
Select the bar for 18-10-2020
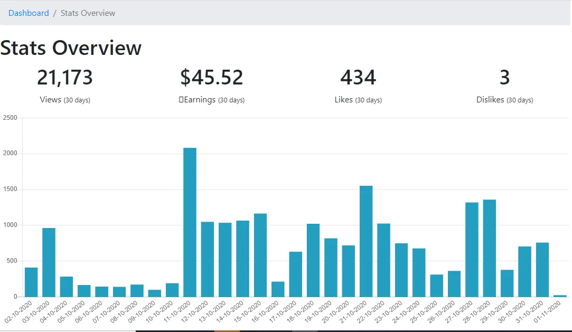click(x=313, y=260)
